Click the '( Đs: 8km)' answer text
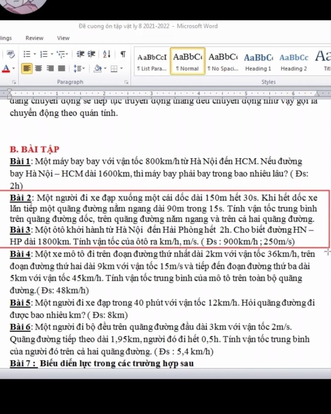The width and height of the screenshot is (331, 414). (x=107, y=315)
